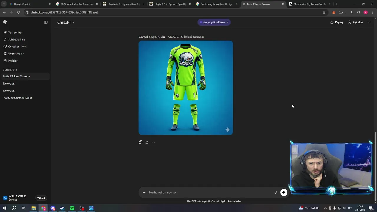Viewport: 377px width, 212px height.
Task: Open the ChatGPT model dropdown
Action: [x=66, y=22]
